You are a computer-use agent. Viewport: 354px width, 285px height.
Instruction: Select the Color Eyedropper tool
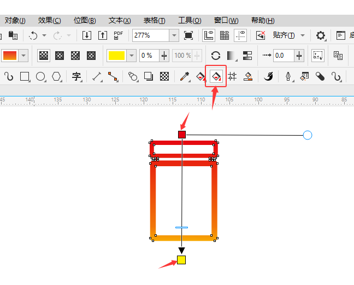tap(185, 76)
